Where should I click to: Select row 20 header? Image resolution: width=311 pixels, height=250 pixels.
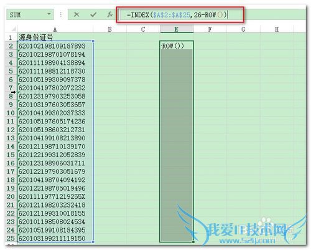coord(11,196)
